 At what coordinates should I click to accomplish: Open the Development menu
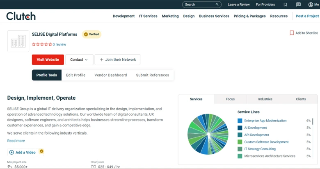point(123,16)
